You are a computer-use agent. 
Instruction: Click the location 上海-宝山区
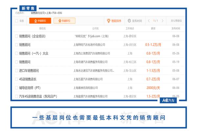130,71
